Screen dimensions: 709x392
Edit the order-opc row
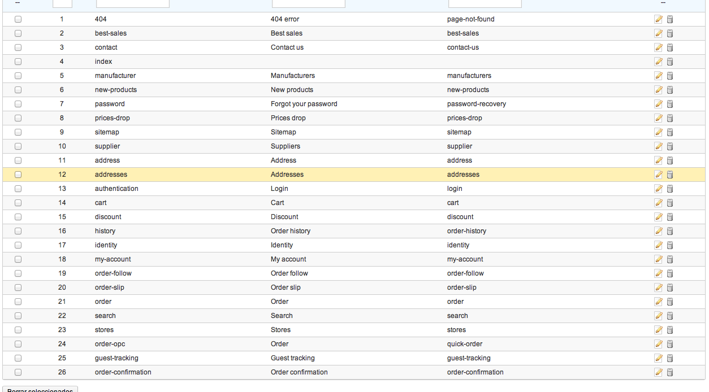pyautogui.click(x=658, y=344)
